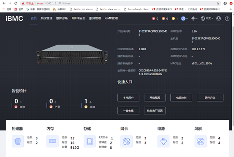The image size is (234, 157).
Task: Click the browser address bar URL
Action: tap(53, 3)
